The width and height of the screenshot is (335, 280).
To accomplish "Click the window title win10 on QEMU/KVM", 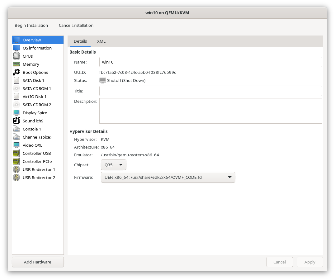I will (167, 13).
